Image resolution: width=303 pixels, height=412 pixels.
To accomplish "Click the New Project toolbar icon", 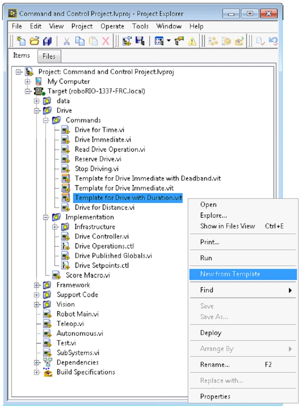I will coord(21,41).
